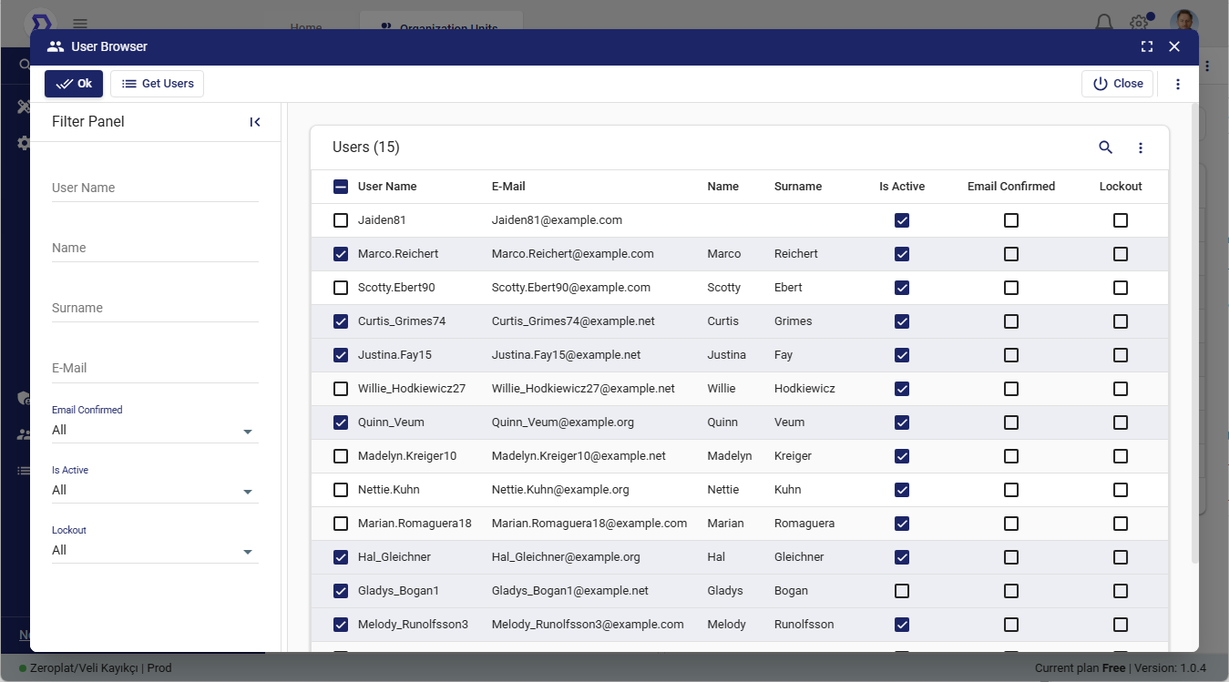The image size is (1229, 682).
Task: Click the search icon in Users table
Action: (x=1105, y=148)
